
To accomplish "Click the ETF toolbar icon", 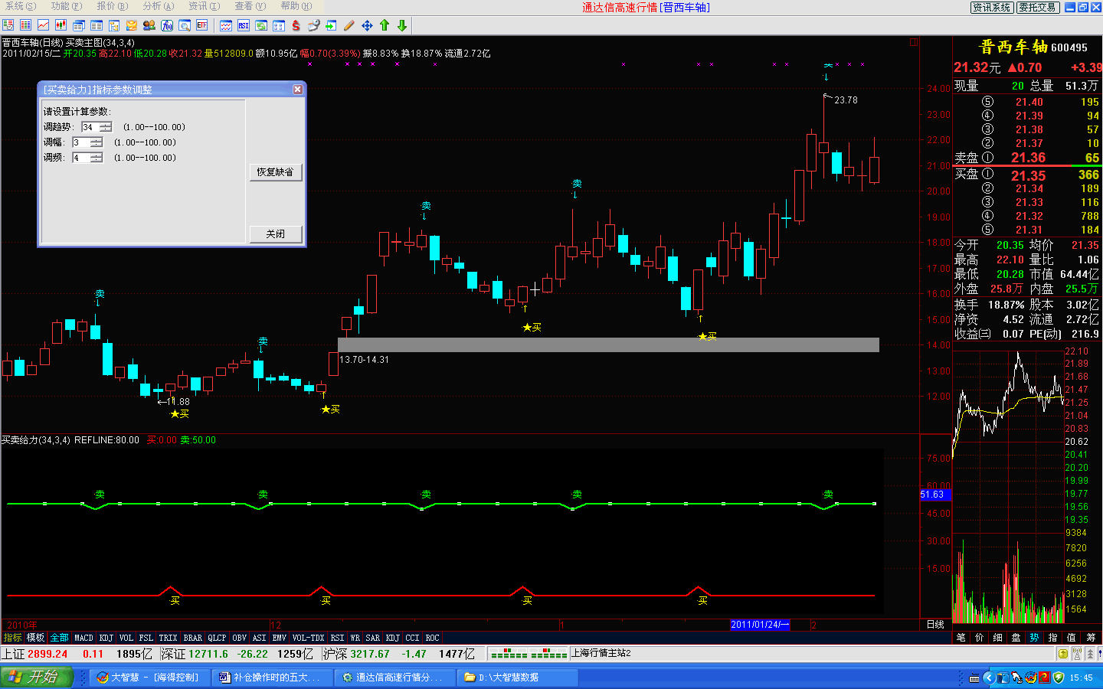I will pyautogui.click(x=201, y=25).
